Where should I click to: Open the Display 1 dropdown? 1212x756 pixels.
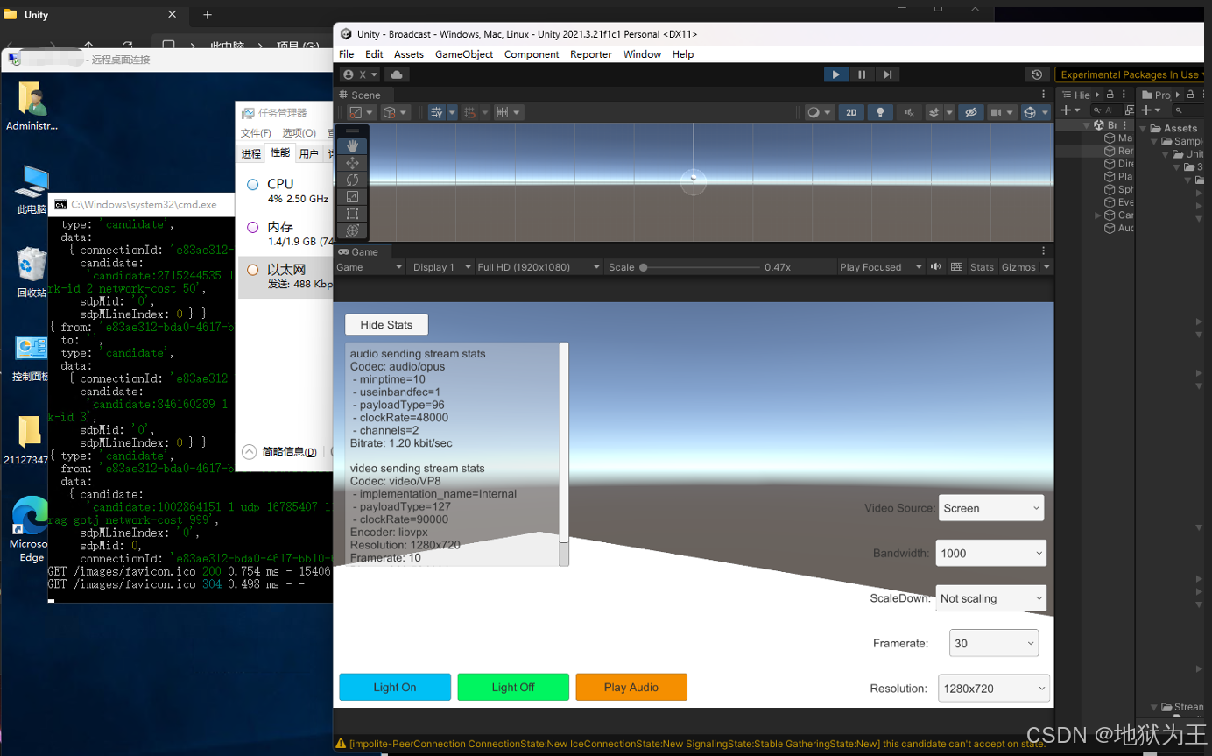(440, 267)
